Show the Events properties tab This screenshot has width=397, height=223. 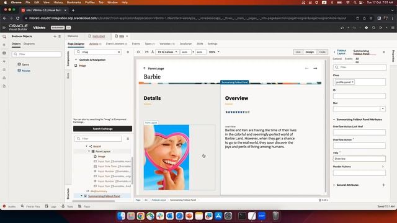pyautogui.click(x=349, y=59)
